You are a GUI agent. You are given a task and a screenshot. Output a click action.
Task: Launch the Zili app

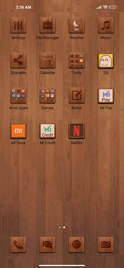pos(106,61)
